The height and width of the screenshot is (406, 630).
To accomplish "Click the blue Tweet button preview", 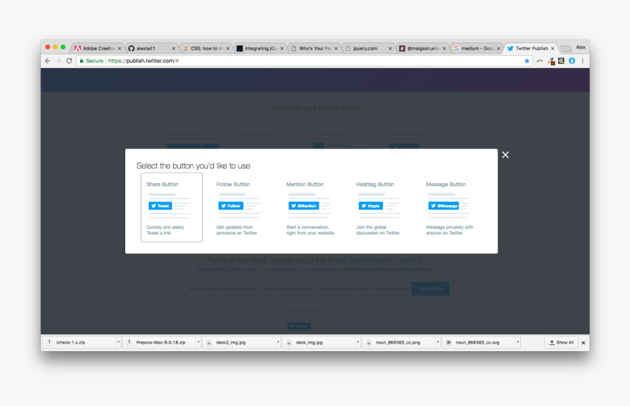I will (x=160, y=206).
